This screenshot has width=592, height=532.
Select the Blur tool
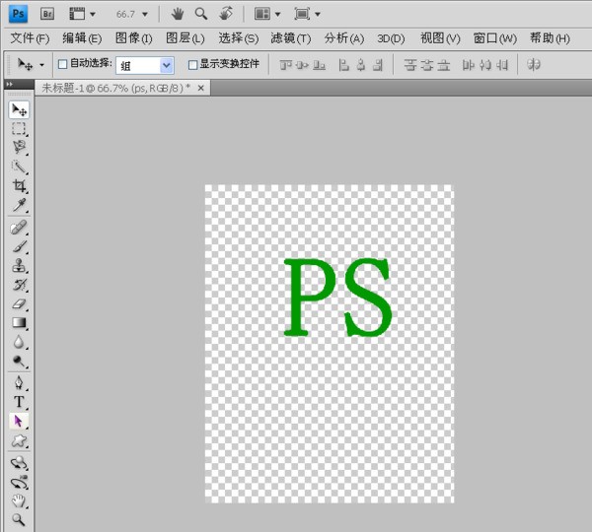pyautogui.click(x=19, y=342)
